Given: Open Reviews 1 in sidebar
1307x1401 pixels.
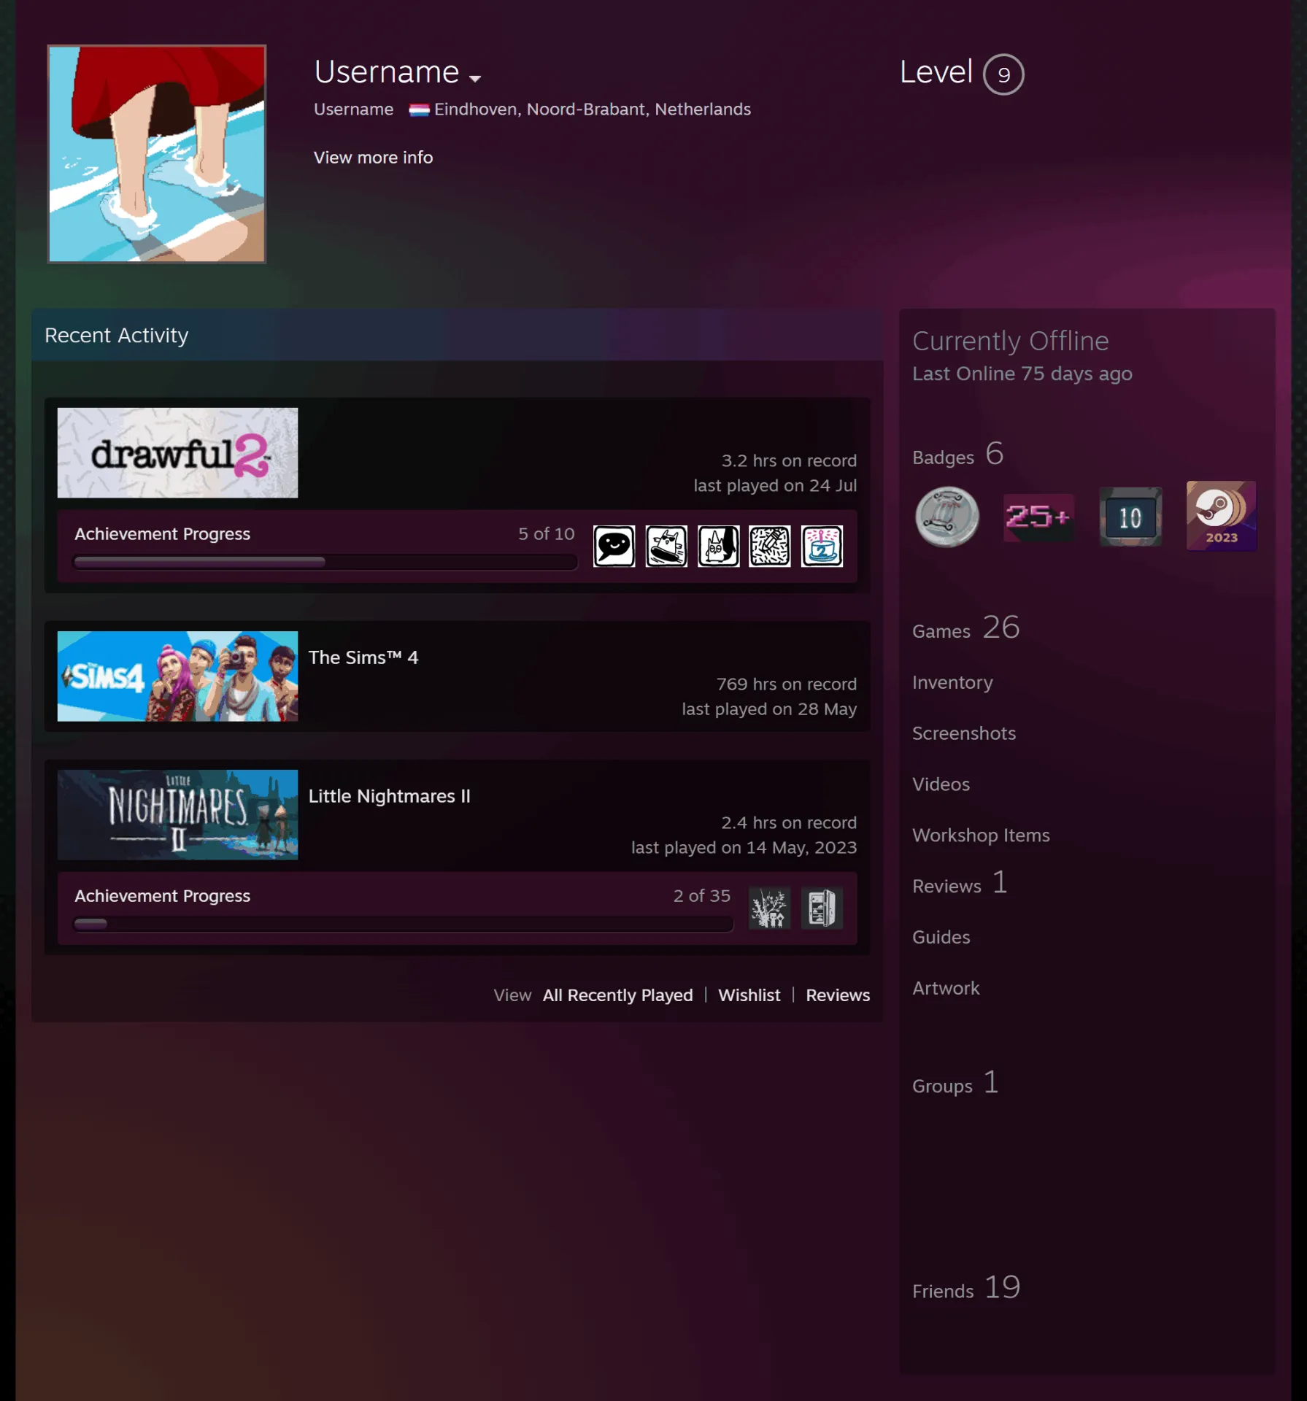Looking at the screenshot, I should pyautogui.click(x=960, y=883).
